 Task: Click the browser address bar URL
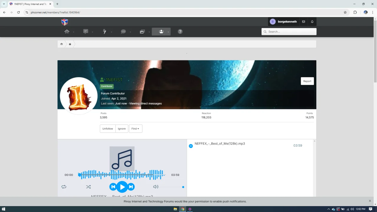[55, 12]
